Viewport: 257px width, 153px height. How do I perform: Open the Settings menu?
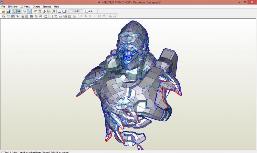click(x=47, y=6)
